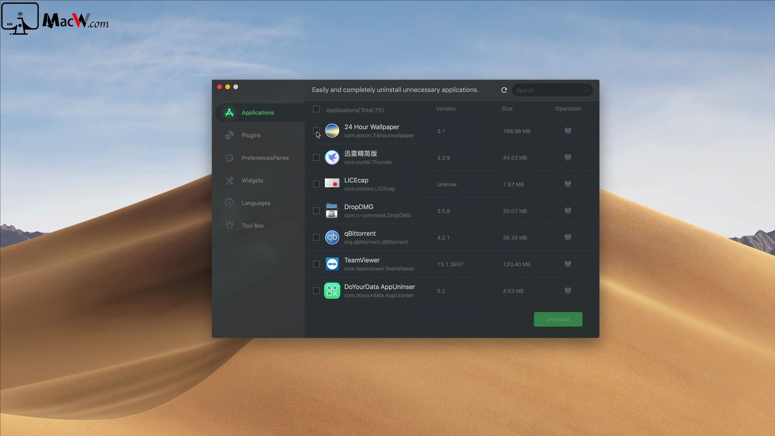Open the Applications section
The width and height of the screenshot is (775, 436).
click(260, 113)
